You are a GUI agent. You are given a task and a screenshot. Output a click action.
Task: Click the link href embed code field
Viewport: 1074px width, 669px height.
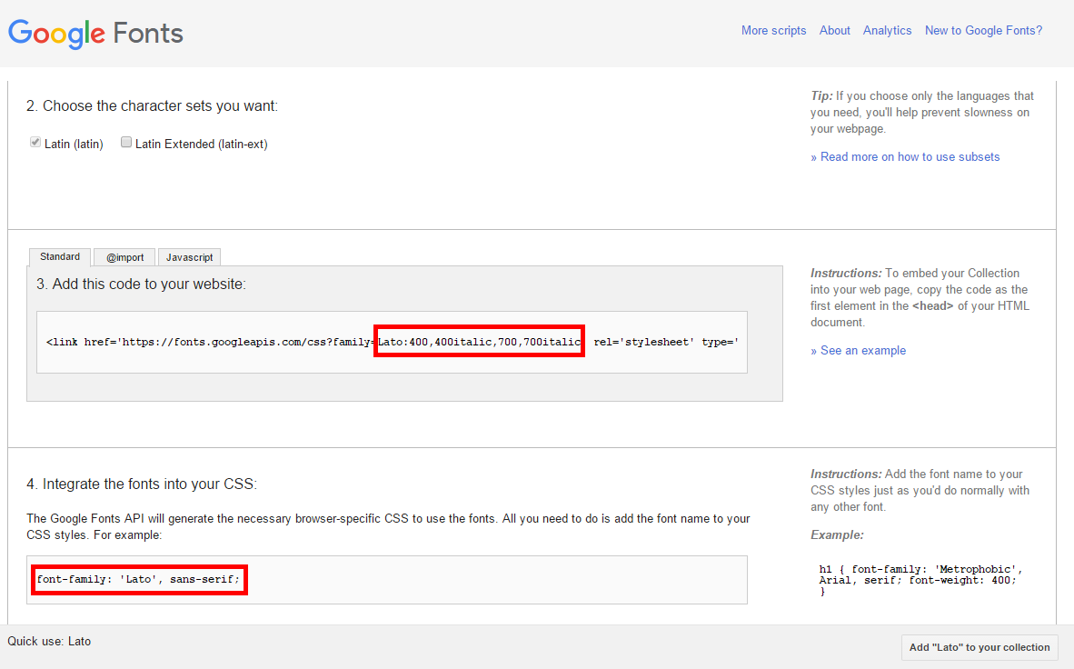pos(392,342)
